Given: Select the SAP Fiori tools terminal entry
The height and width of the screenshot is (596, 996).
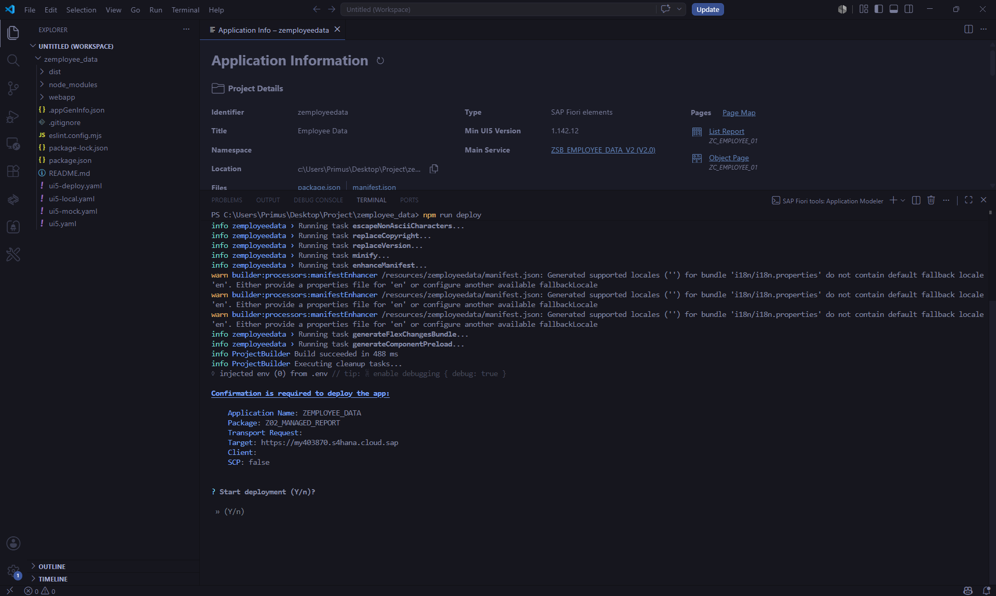Looking at the screenshot, I should tap(827, 201).
